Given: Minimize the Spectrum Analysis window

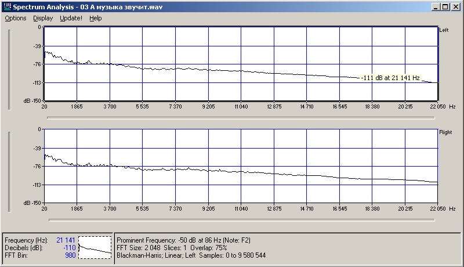Looking at the screenshot, I should (x=435, y=6).
